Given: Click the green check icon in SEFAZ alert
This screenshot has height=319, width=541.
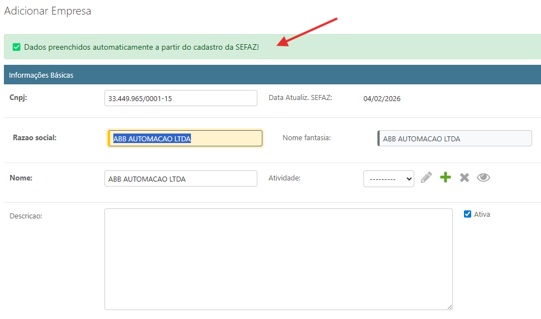Looking at the screenshot, I should pyautogui.click(x=17, y=47).
